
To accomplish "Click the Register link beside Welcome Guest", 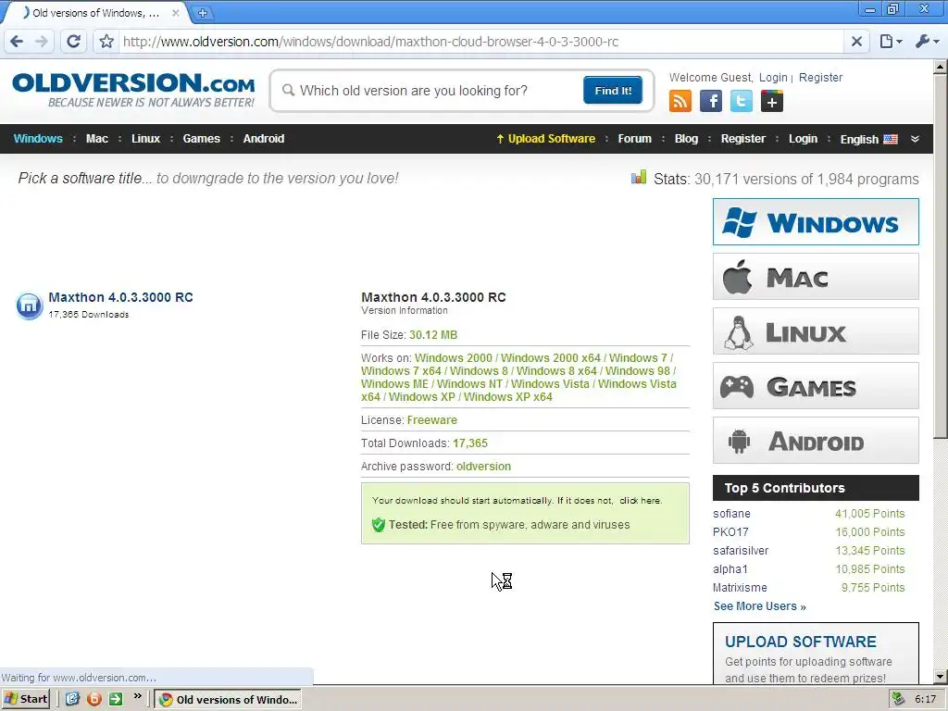I will [x=820, y=78].
